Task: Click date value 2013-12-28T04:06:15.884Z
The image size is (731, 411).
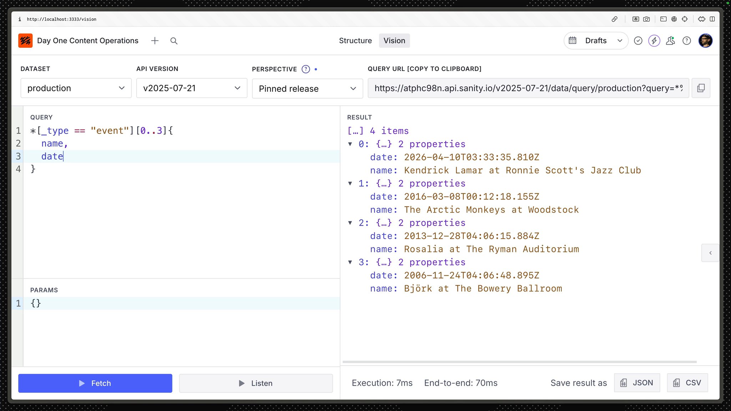Action: (472, 236)
